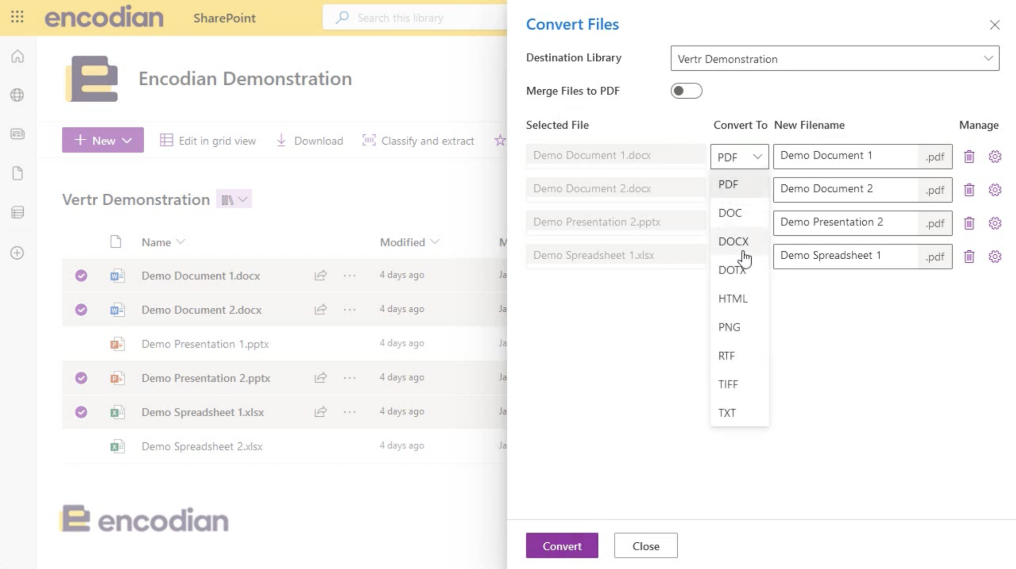Share Demo Document 2.docx via share icon
The image size is (1016, 569).
pos(320,309)
